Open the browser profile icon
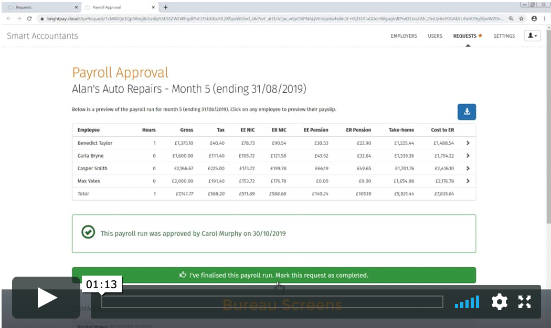 [534, 18]
